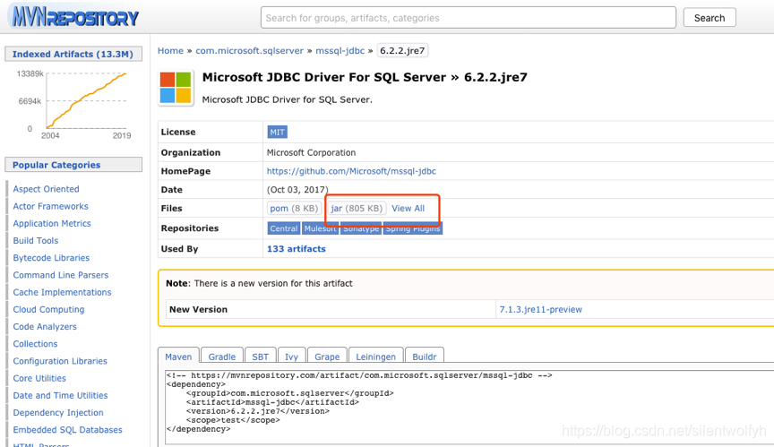Open Application Metrics category
The width and height of the screenshot is (774, 447).
coord(52,224)
